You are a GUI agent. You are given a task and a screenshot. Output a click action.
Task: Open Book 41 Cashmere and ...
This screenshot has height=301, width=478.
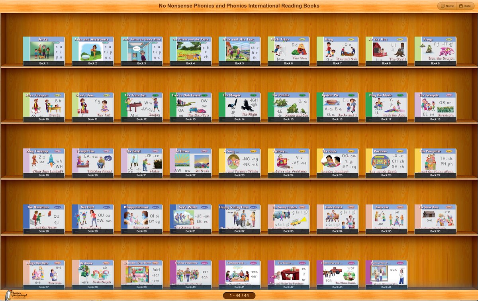click(x=240, y=275)
